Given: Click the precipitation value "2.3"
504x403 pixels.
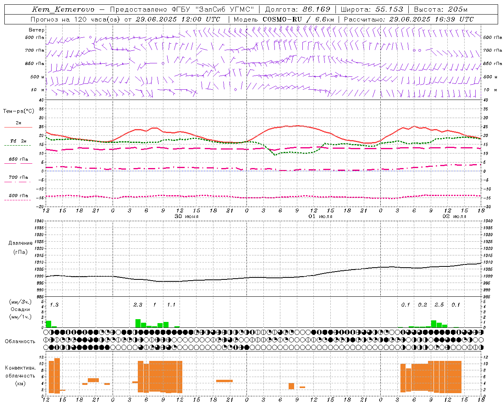Looking at the screenshot, I should coord(138,305).
